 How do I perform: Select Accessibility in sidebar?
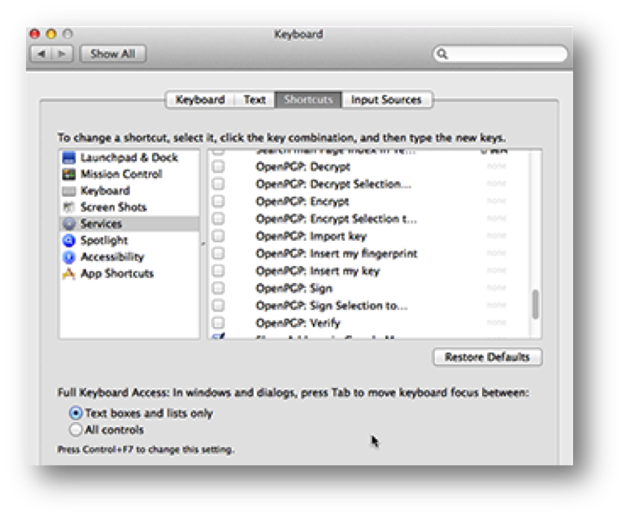tap(129, 257)
